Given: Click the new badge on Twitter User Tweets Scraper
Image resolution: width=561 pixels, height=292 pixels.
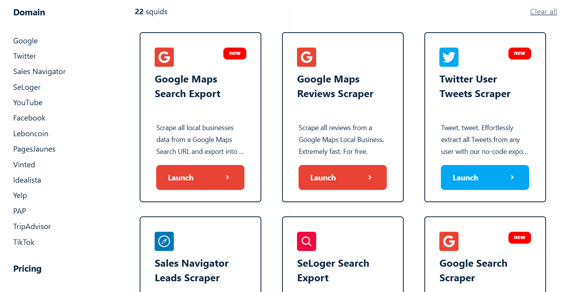Looking at the screenshot, I should (520, 53).
